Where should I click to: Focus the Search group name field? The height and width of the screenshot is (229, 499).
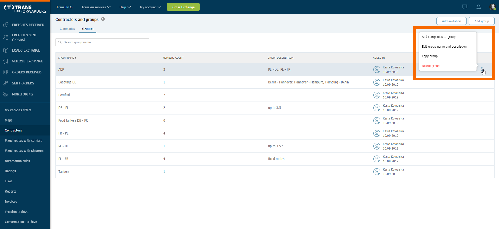(102, 42)
